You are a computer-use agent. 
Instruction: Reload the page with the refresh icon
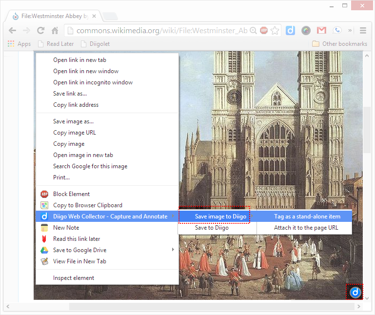click(40, 30)
